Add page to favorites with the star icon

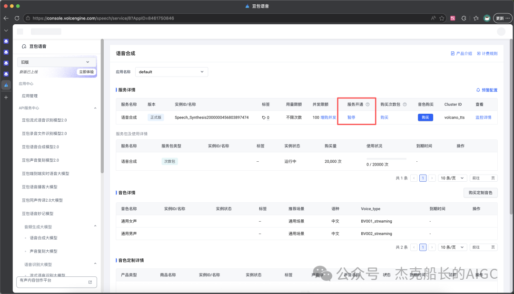(x=442, y=19)
